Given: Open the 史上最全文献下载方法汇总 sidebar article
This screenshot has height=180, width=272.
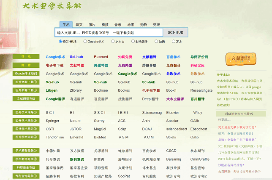Looking at the screenshot, I should [241, 127].
